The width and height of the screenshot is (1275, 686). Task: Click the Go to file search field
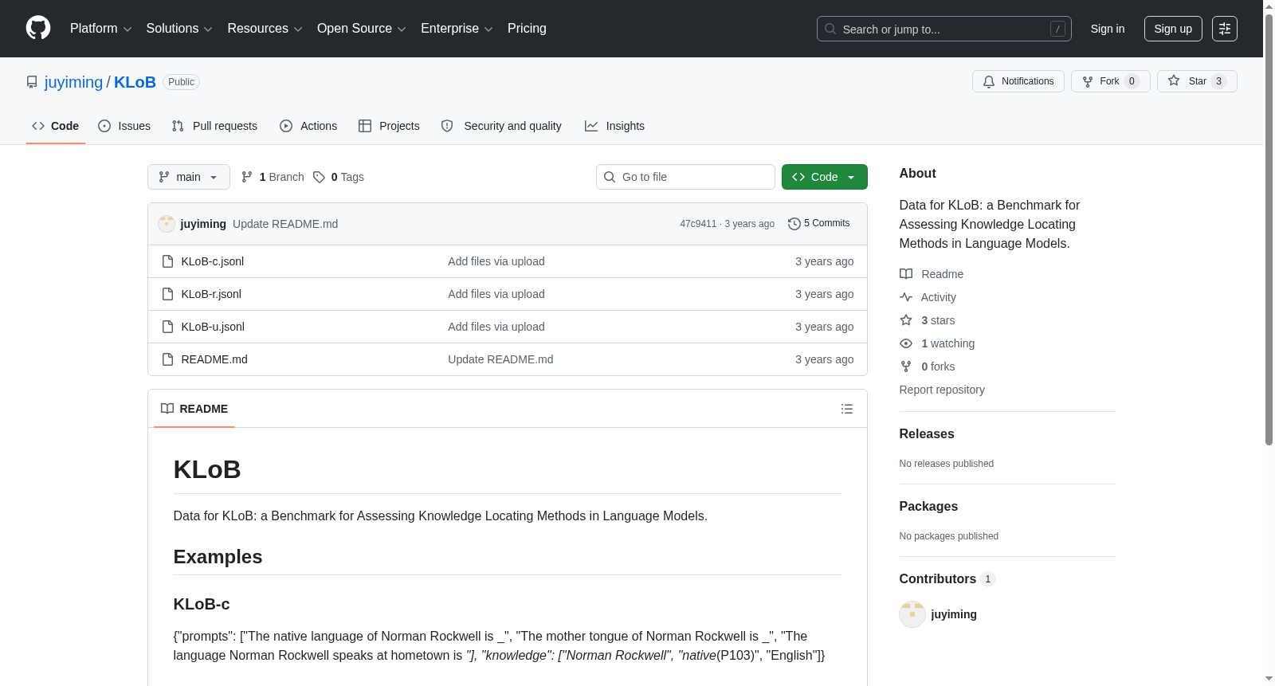pos(685,177)
